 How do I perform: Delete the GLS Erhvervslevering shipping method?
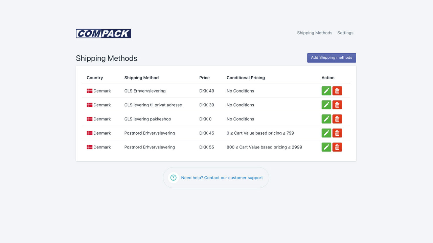click(337, 91)
